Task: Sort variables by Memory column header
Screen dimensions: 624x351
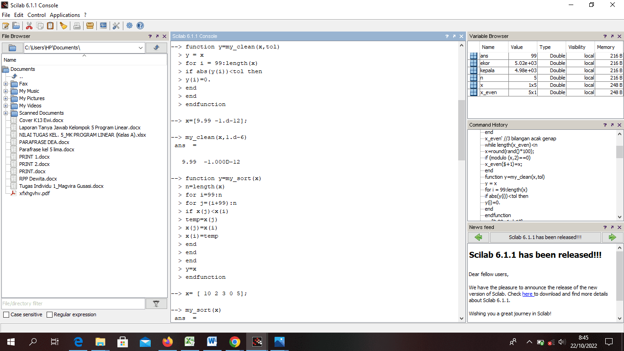Action: point(608,47)
